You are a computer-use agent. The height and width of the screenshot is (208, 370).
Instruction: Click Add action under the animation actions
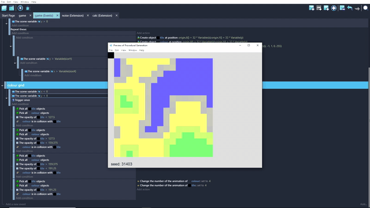point(143,190)
